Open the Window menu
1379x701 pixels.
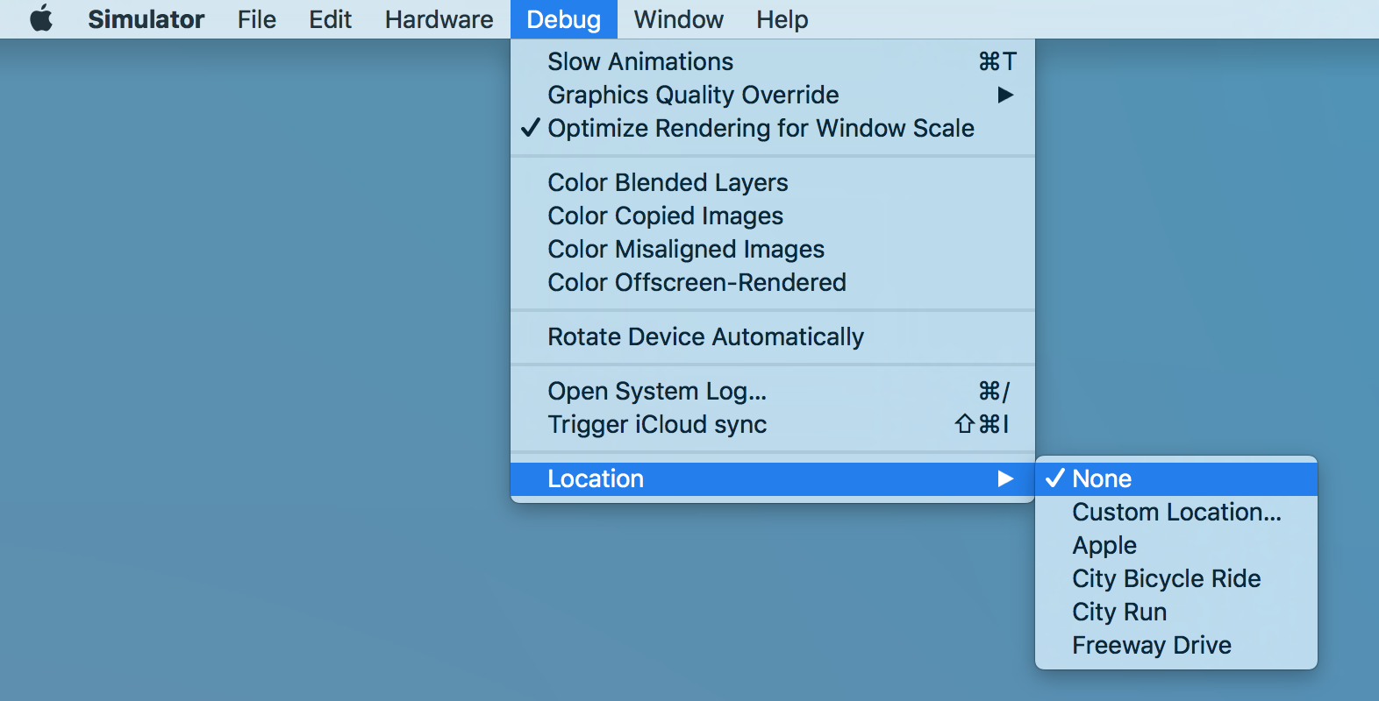point(678,19)
